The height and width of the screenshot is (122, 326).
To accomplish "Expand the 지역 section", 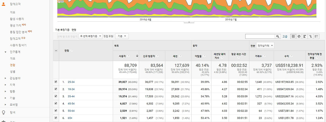I will tap(6, 85).
